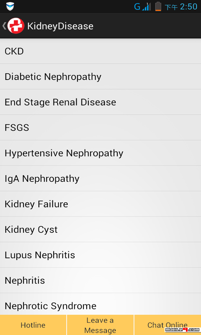Image resolution: width=201 pixels, height=335 pixels.
Task: Tap the Hotline button
Action: (33, 325)
